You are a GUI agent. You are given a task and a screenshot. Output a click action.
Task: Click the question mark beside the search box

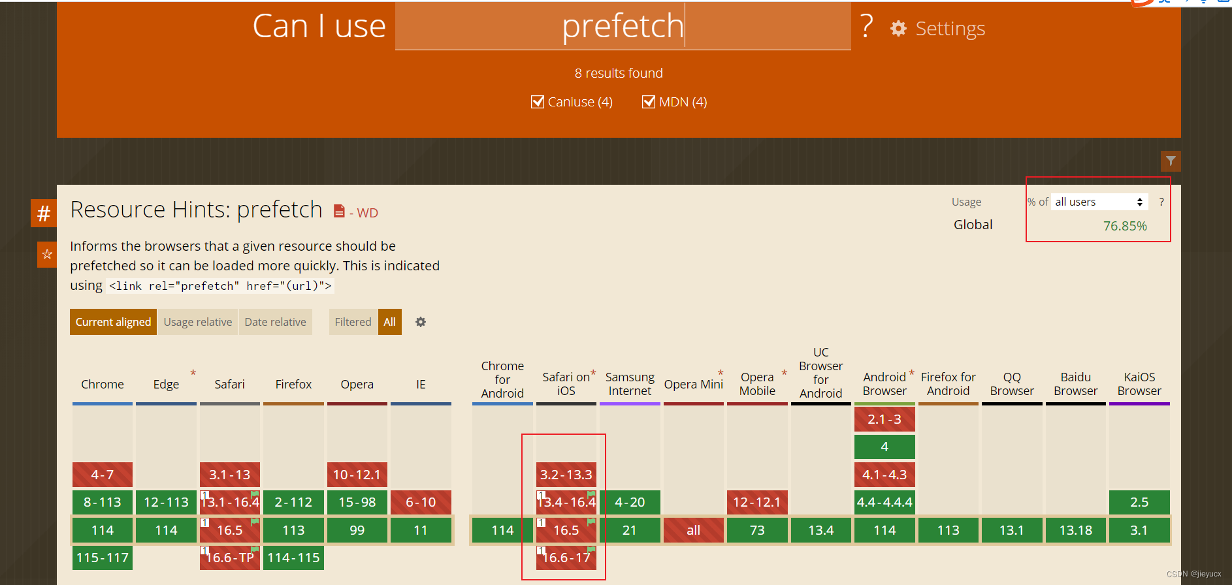pos(867,26)
